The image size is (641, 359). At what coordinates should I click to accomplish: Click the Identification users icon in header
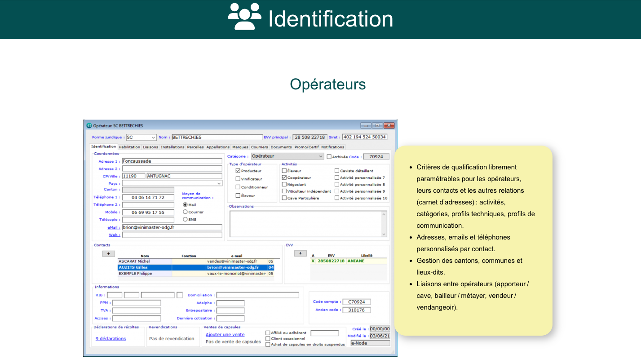[244, 17]
